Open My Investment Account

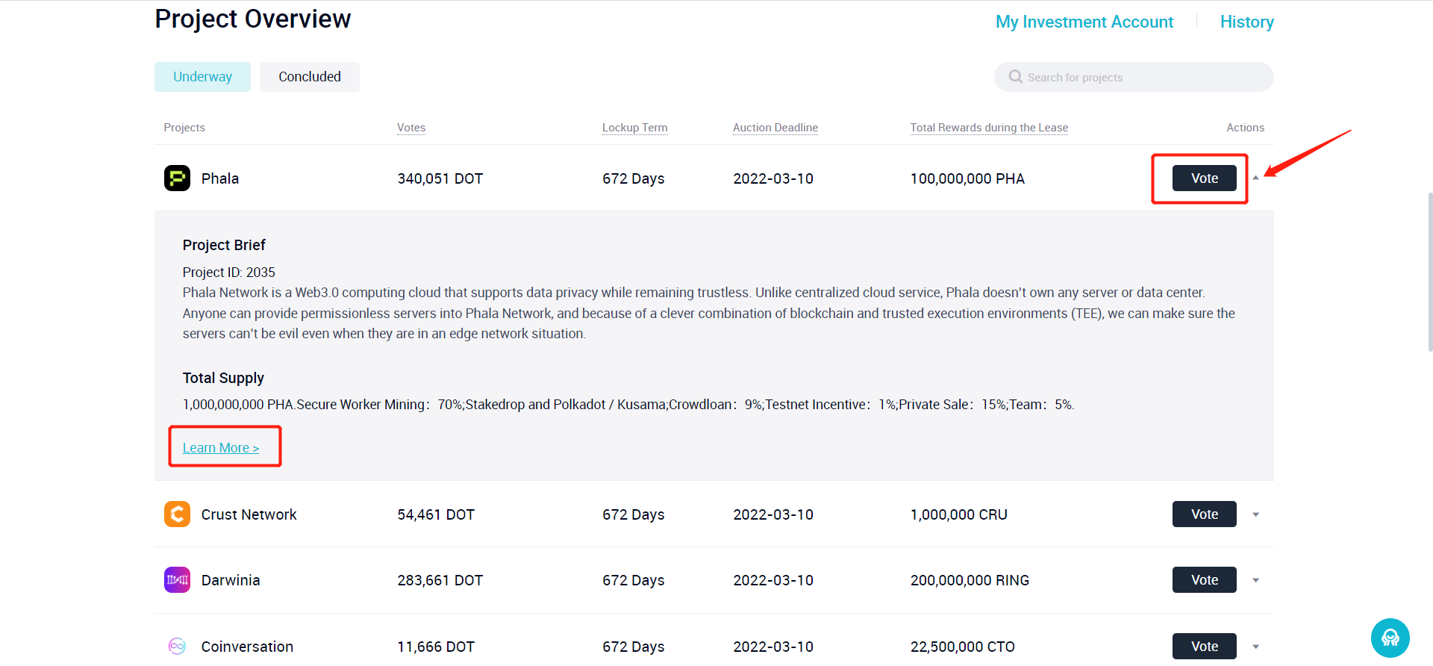(1084, 22)
